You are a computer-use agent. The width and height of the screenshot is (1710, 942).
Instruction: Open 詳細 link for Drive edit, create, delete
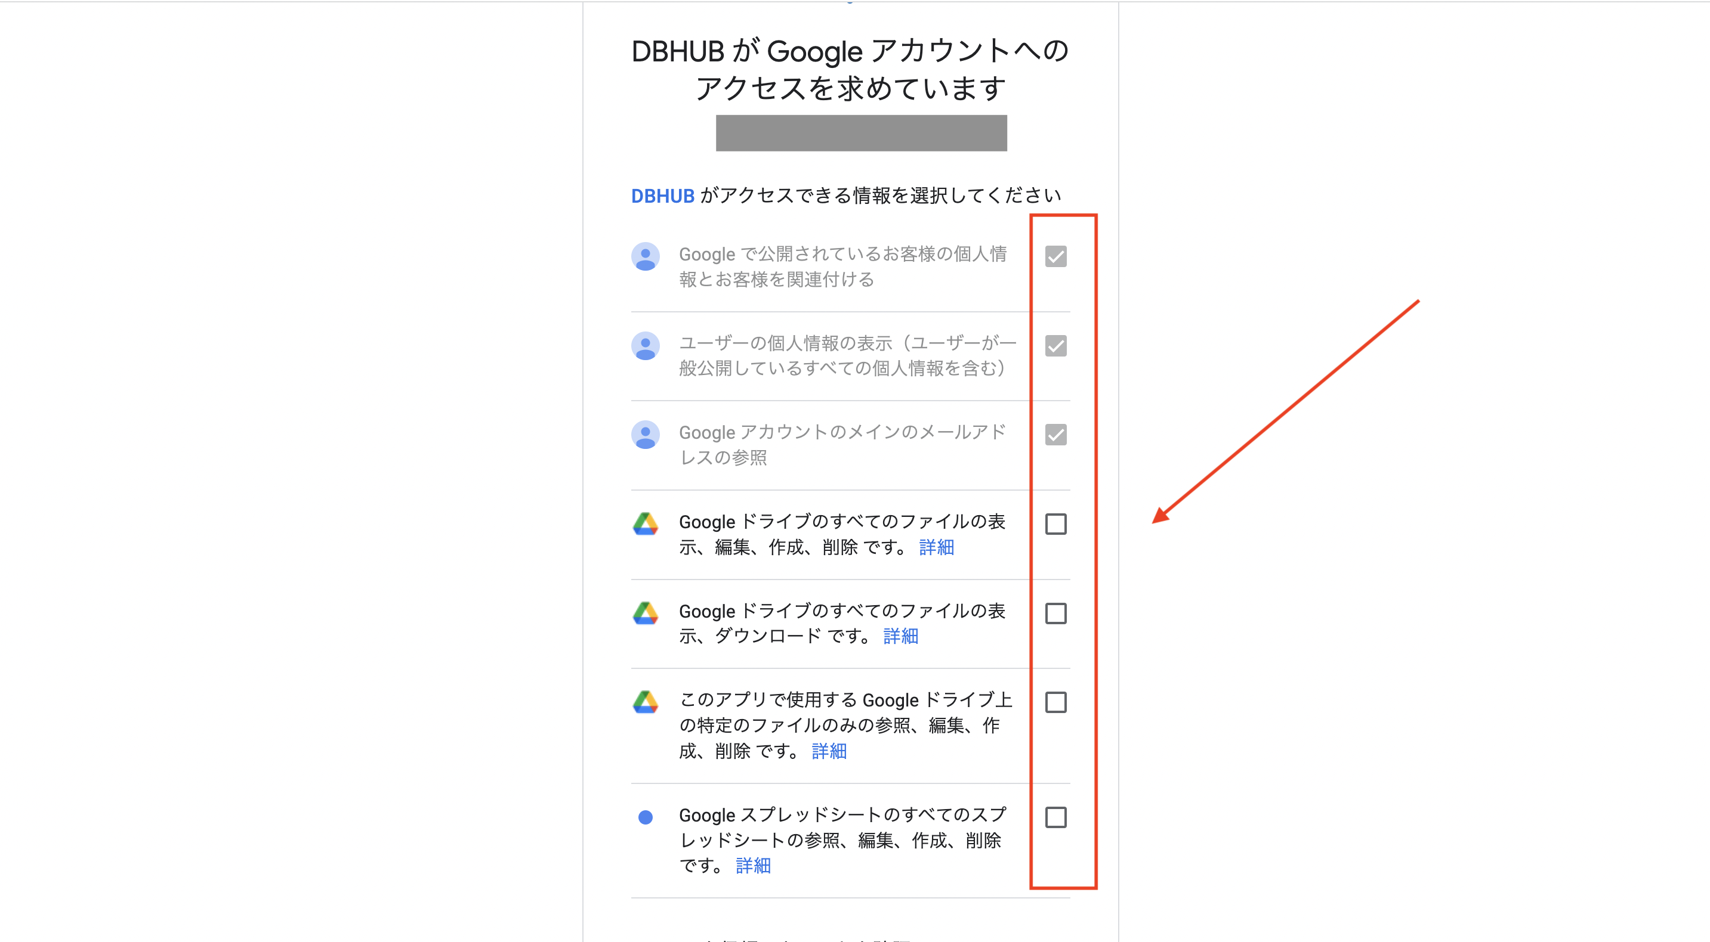click(936, 547)
